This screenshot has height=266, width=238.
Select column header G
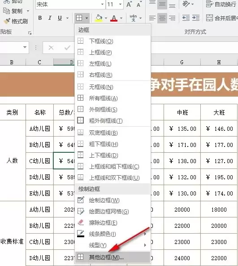182,62
